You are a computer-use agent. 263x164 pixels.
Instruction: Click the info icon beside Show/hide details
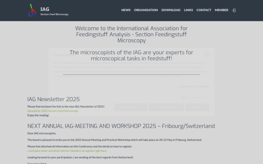pyautogui.click(x=184, y=98)
